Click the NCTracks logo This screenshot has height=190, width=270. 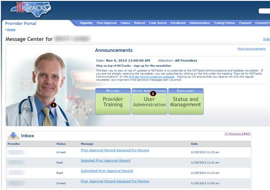[31, 9]
